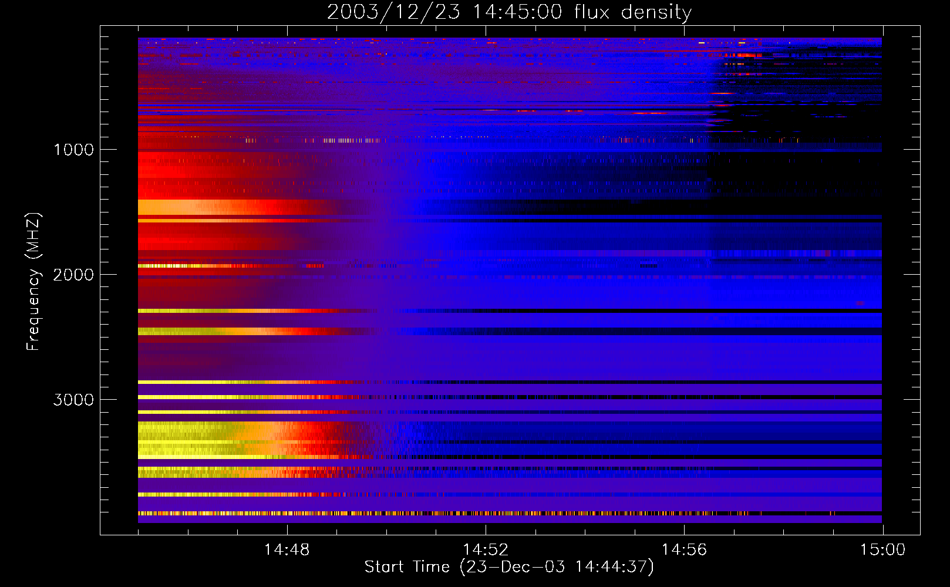The image size is (950, 587).
Task: Click the bottom axis tick mark above 14:52
Action: [486, 529]
